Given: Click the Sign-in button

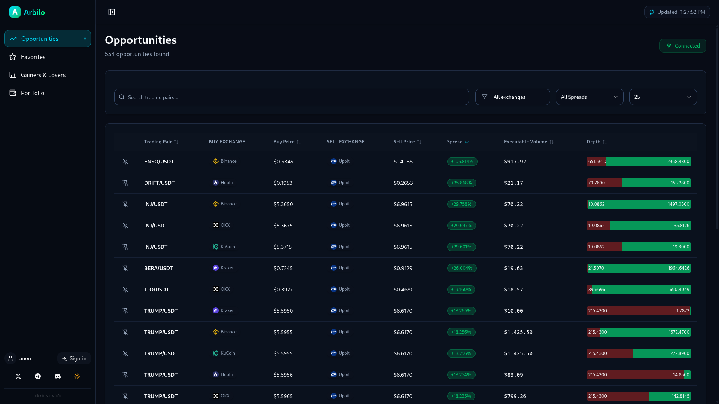Looking at the screenshot, I should [x=74, y=358].
